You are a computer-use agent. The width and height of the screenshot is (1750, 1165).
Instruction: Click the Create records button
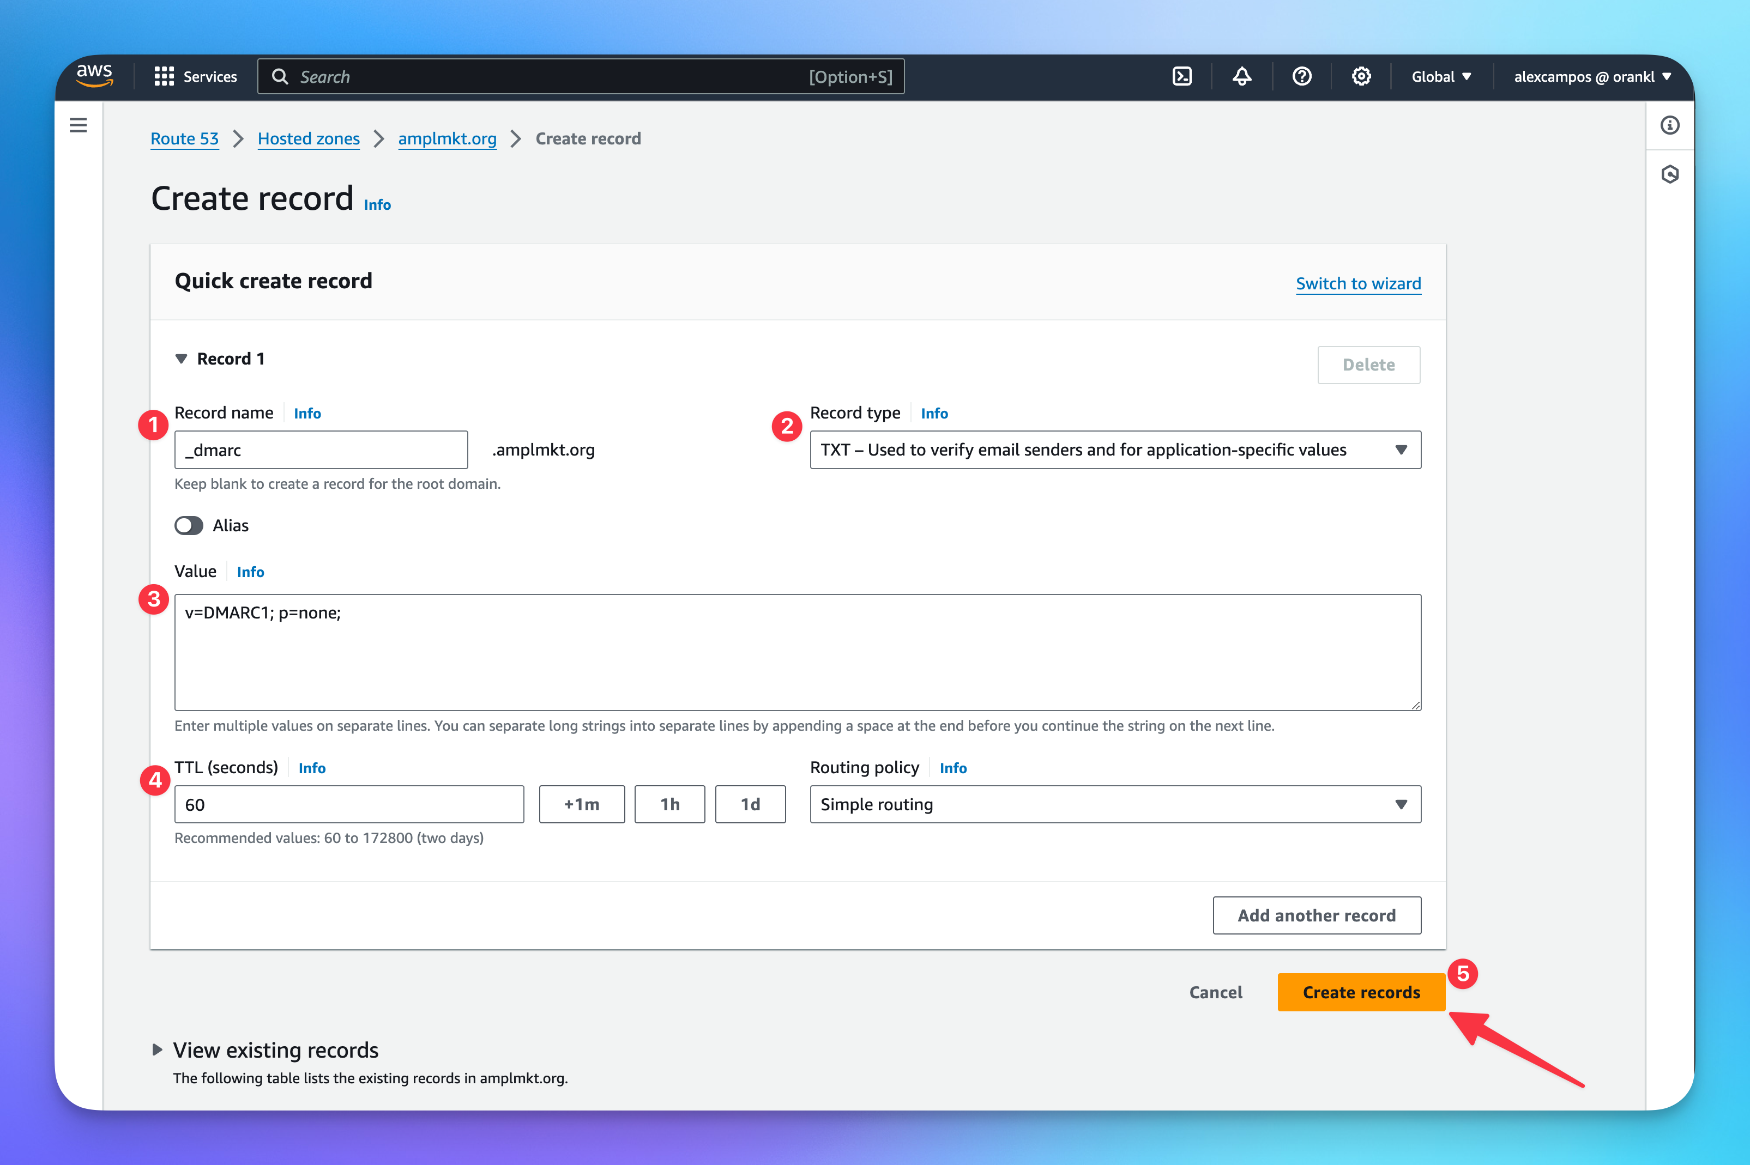[1360, 992]
